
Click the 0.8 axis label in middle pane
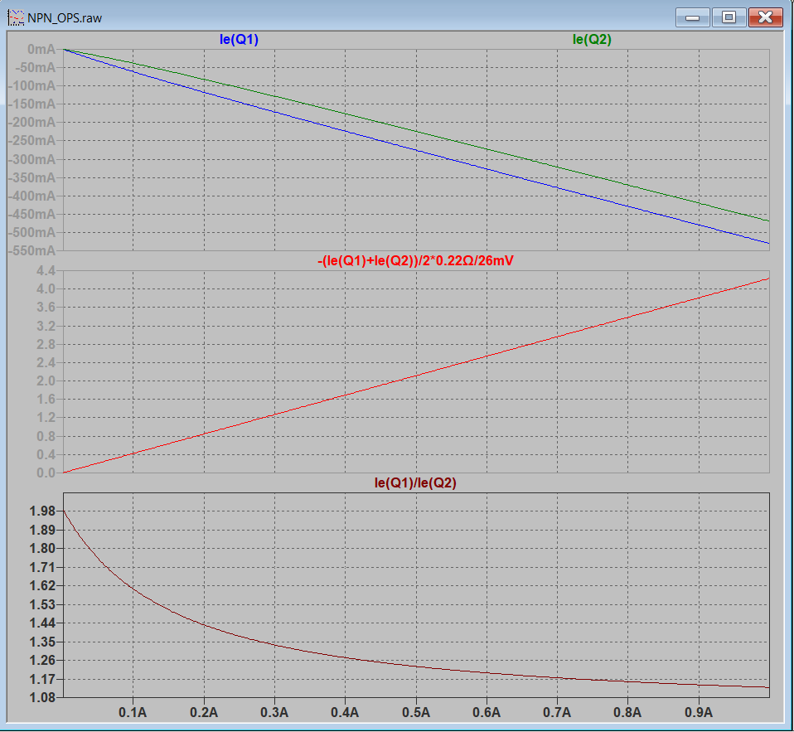pos(46,436)
